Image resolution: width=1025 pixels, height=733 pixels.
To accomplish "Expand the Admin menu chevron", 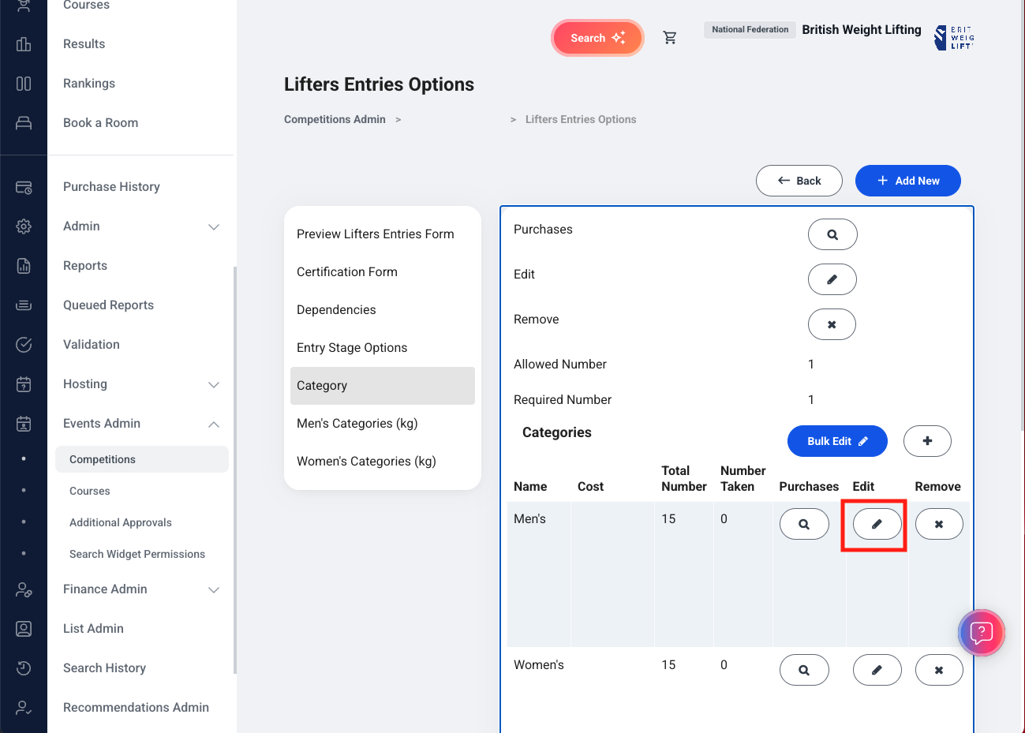I will [x=214, y=227].
